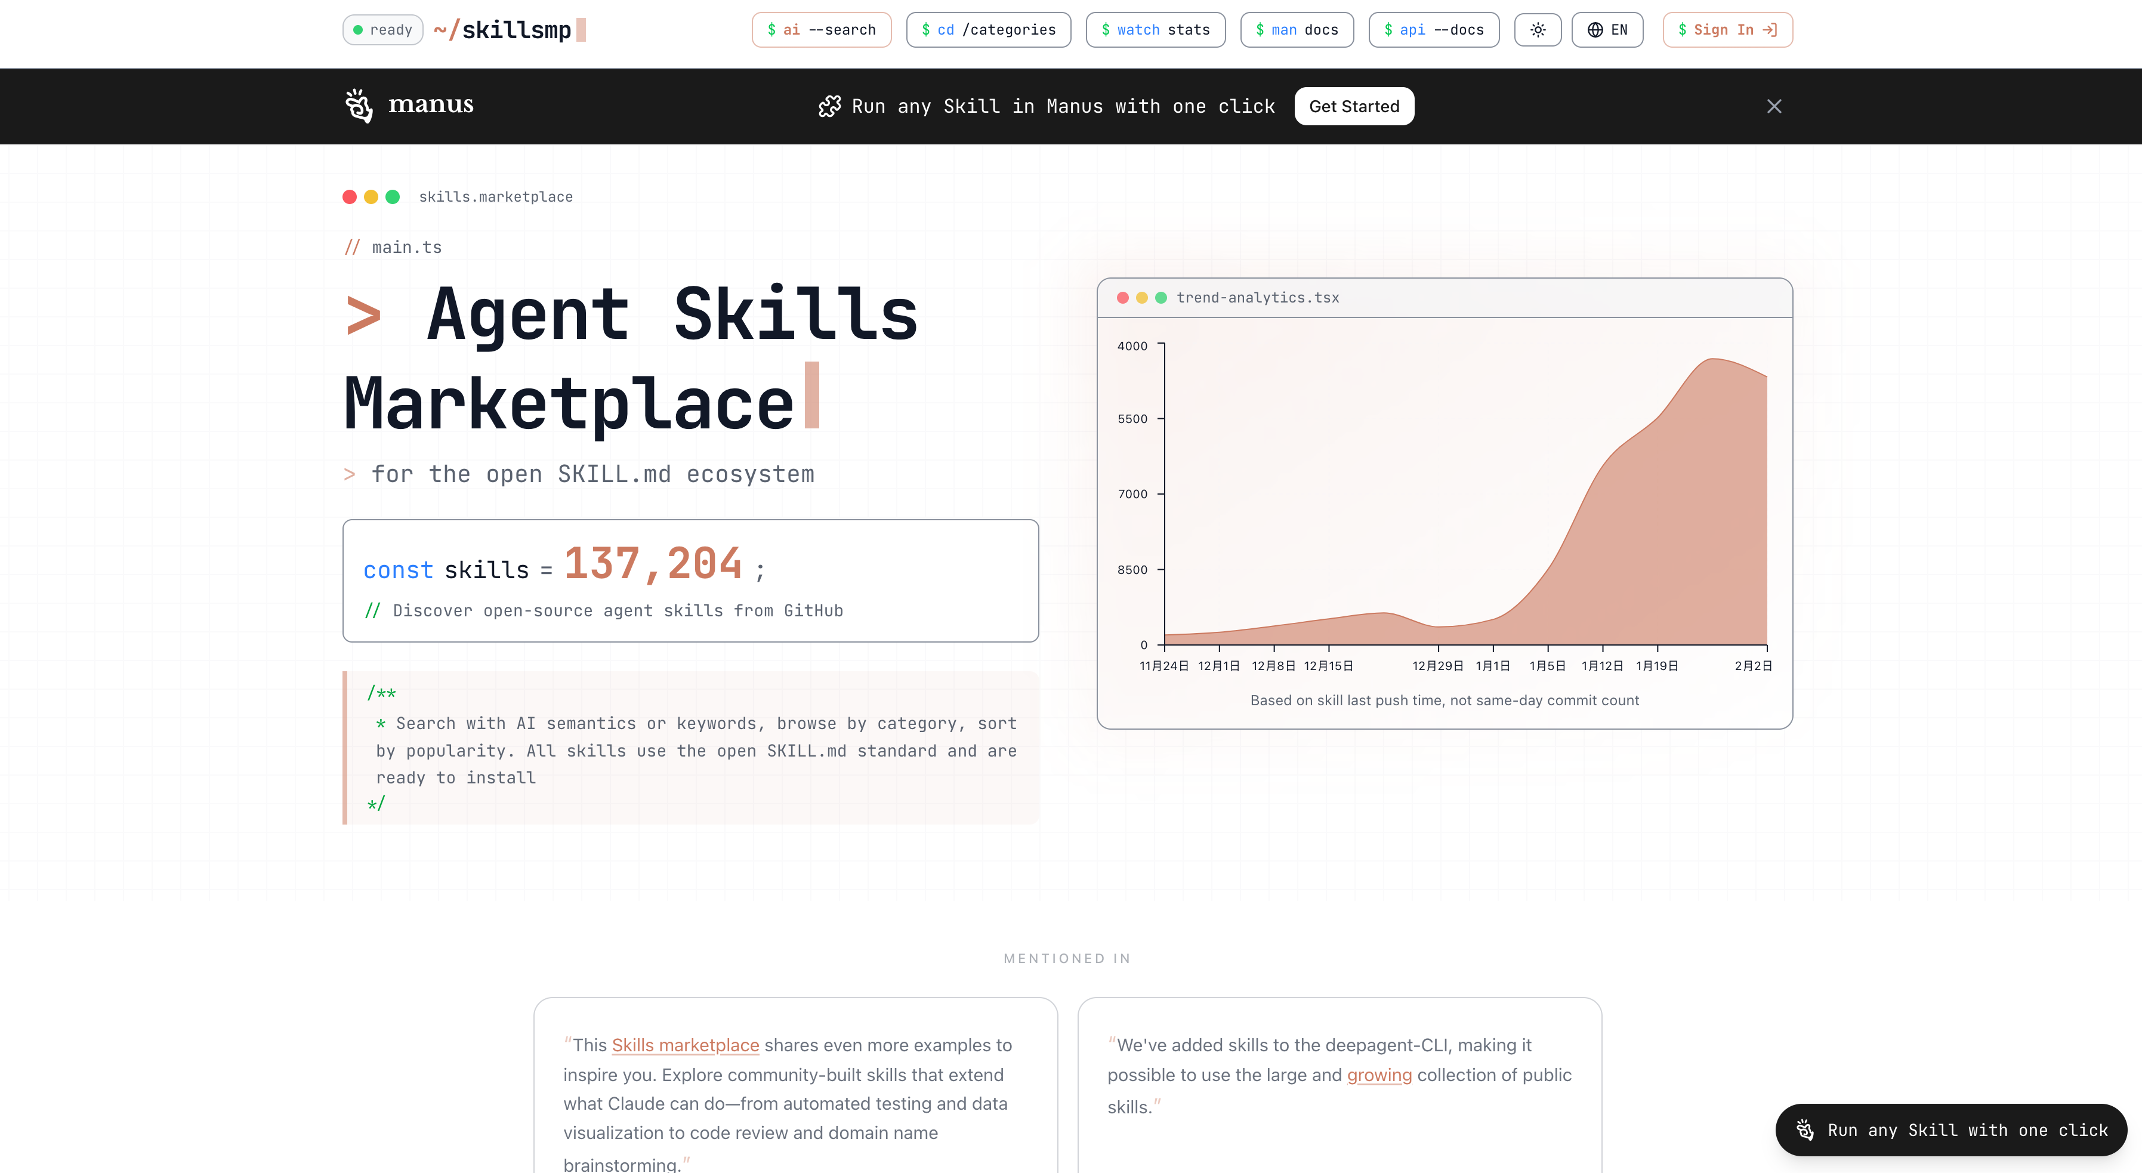The width and height of the screenshot is (2142, 1173).
Task: Dismiss the Manus banner with X
Action: (x=1774, y=106)
